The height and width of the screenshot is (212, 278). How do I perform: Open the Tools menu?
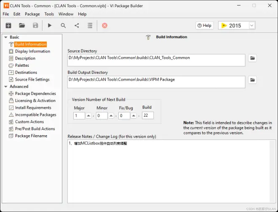pyautogui.click(x=49, y=14)
